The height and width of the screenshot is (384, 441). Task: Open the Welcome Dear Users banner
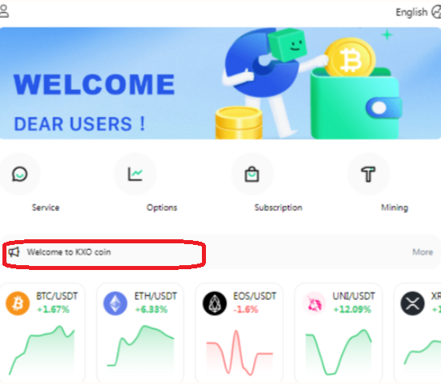[220, 83]
